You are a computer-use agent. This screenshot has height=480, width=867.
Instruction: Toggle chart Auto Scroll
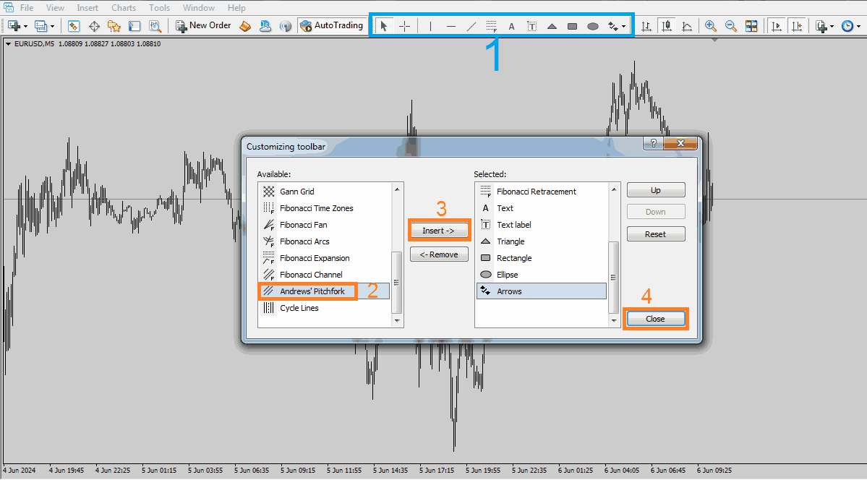pos(777,26)
